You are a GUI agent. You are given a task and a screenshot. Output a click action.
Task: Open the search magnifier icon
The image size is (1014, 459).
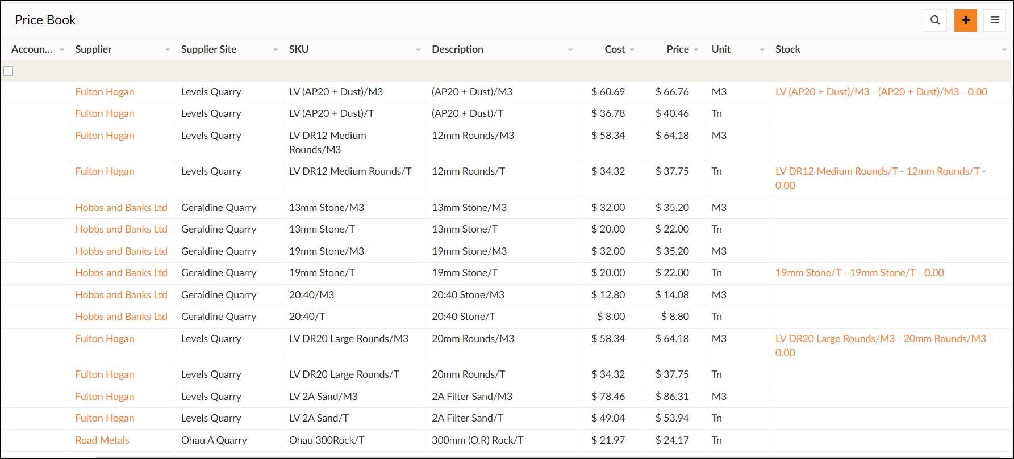coord(935,20)
